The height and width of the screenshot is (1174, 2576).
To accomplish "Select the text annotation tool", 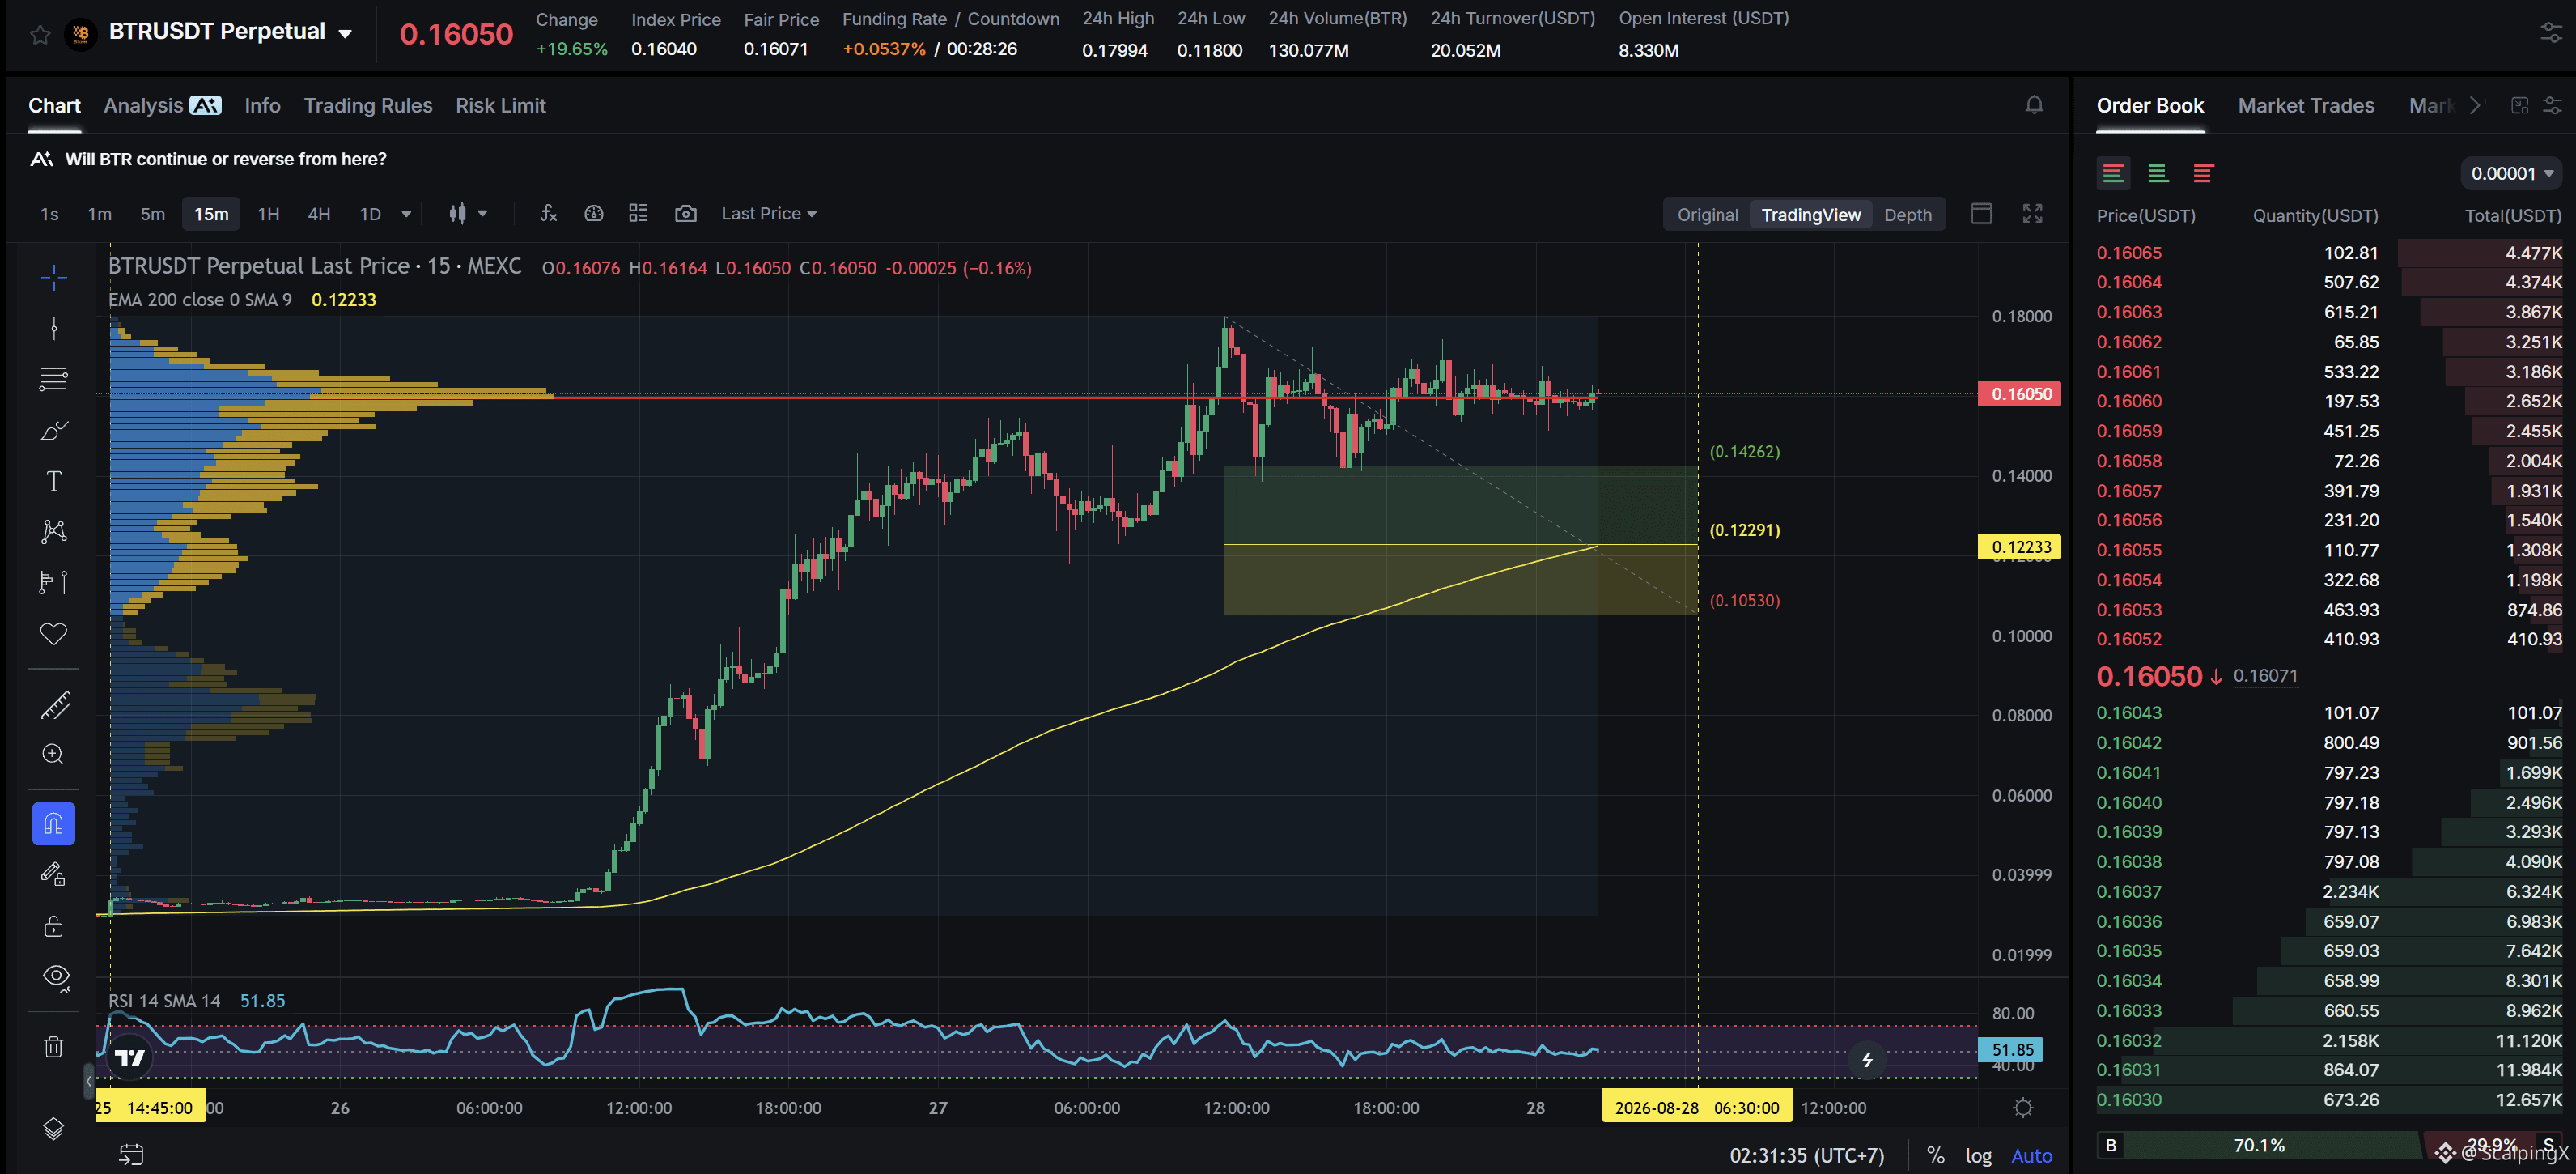I will click(54, 482).
